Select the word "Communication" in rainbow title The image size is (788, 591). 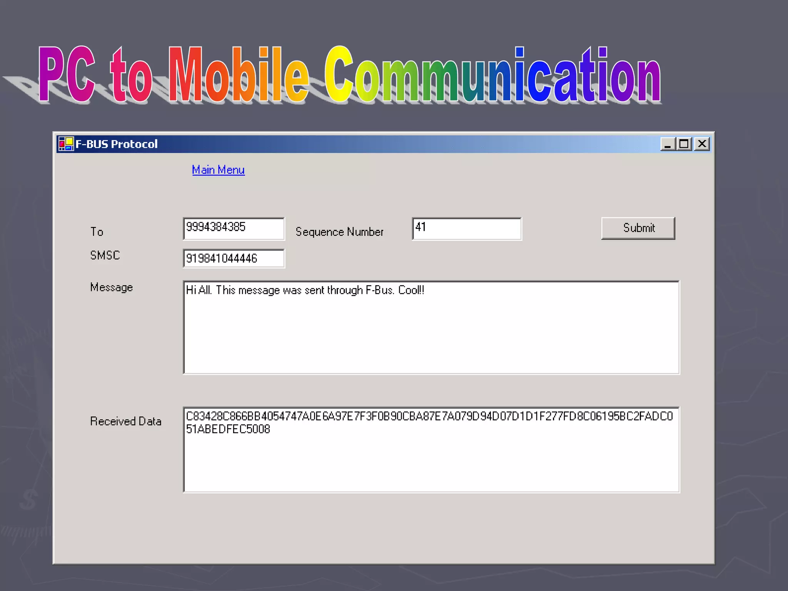click(492, 75)
